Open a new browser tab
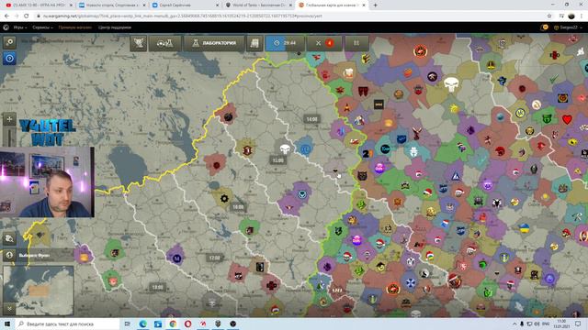 pyautogui.click(x=375, y=5)
